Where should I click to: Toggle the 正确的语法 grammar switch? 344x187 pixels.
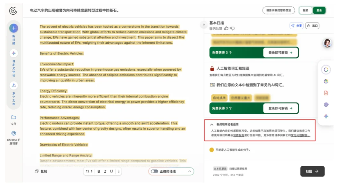[154, 171]
